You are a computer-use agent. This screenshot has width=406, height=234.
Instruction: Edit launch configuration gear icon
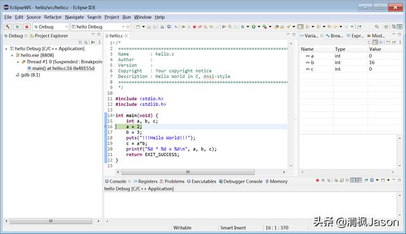128,27
